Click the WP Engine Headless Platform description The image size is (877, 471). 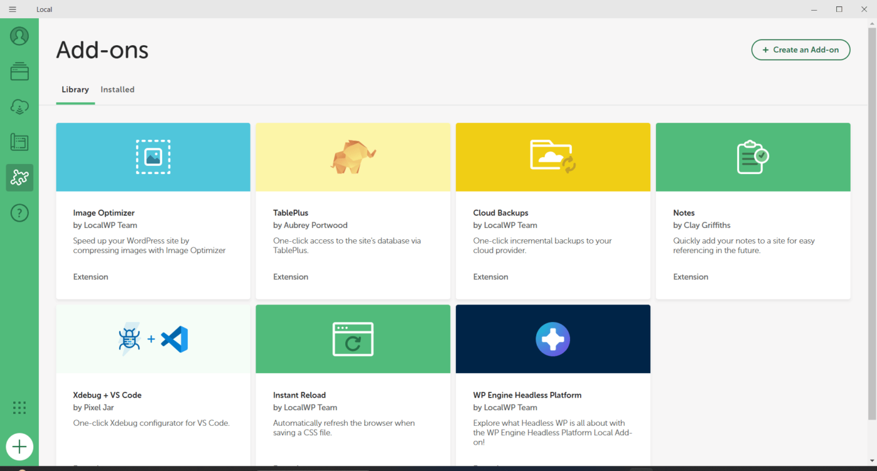click(x=553, y=432)
